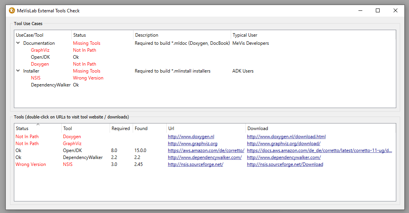Select the OpenJDK tree item

[41, 57]
